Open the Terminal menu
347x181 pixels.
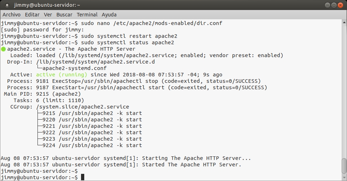tap(87, 15)
